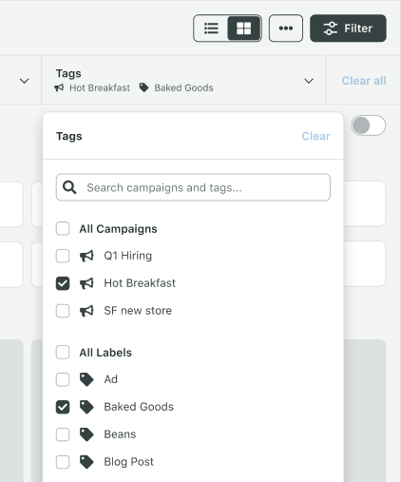Uncheck the Hot Breakfast campaign checkbox
401x482 pixels.
click(x=63, y=283)
